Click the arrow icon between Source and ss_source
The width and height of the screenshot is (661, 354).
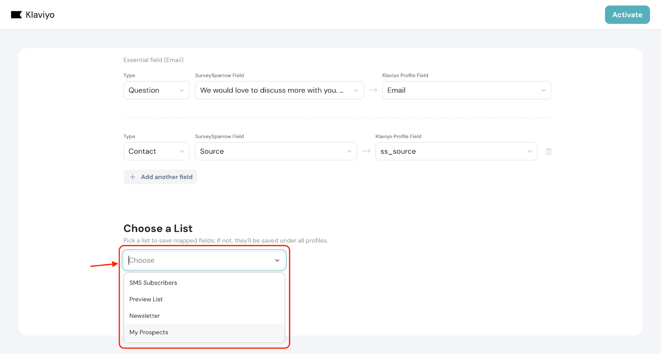(x=366, y=151)
